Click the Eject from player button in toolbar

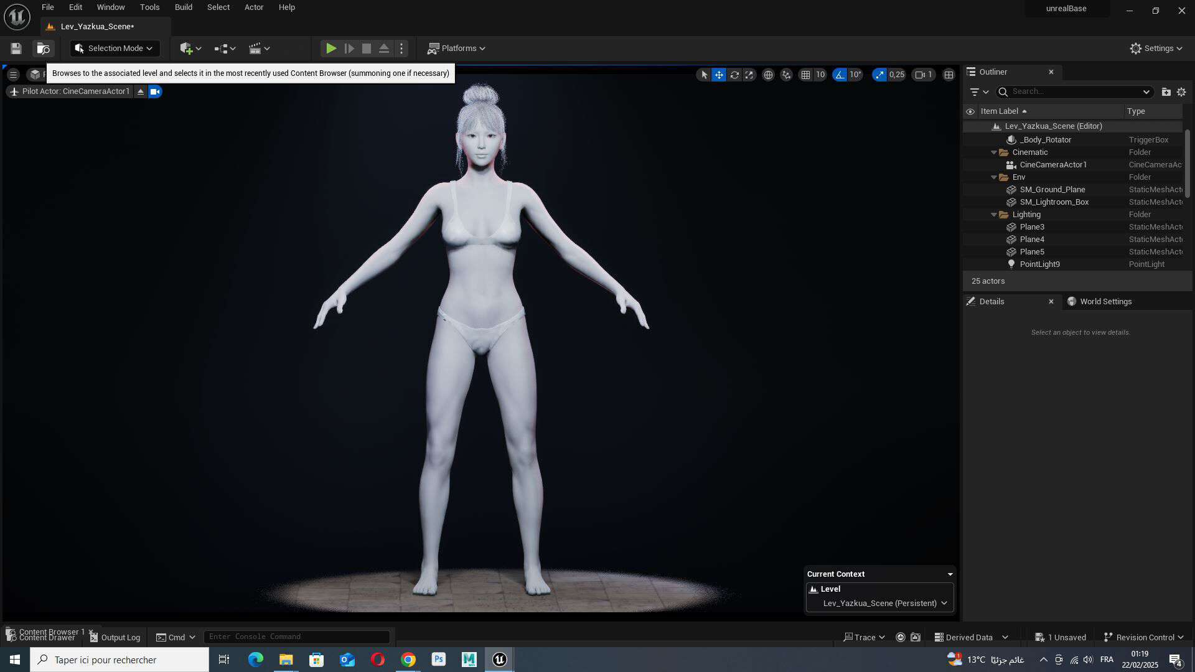(384, 49)
